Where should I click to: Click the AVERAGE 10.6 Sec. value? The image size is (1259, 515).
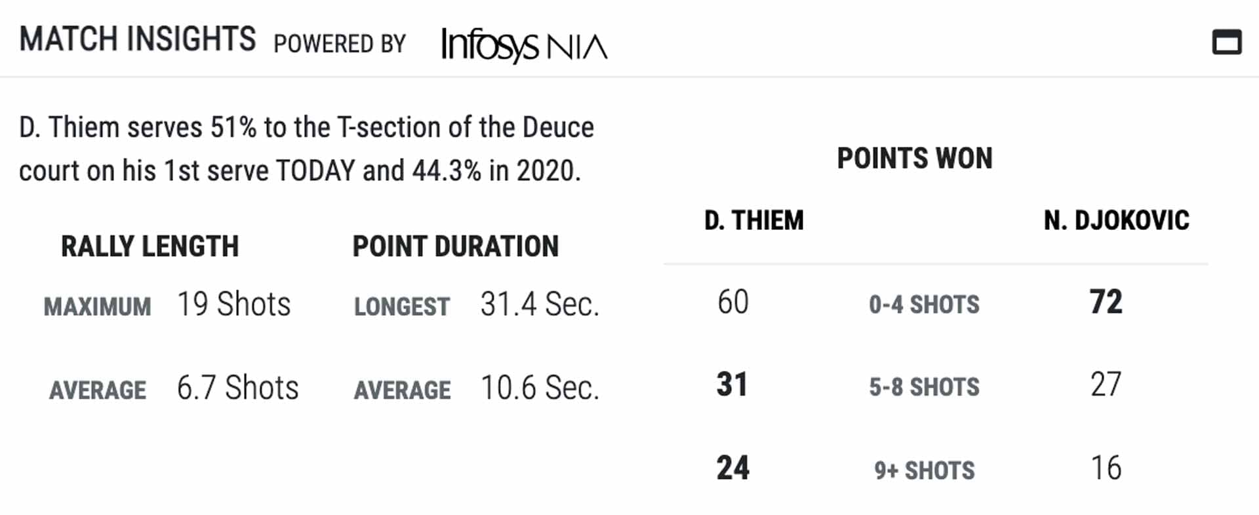(x=540, y=387)
